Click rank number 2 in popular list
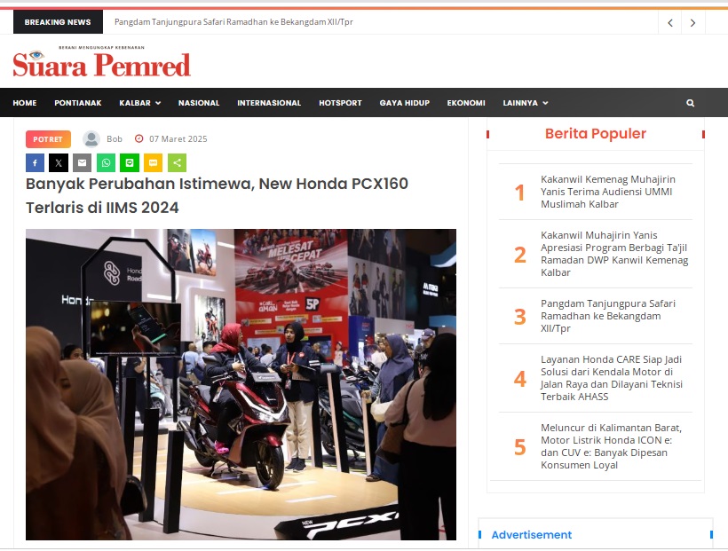728x551 pixels. (x=519, y=255)
